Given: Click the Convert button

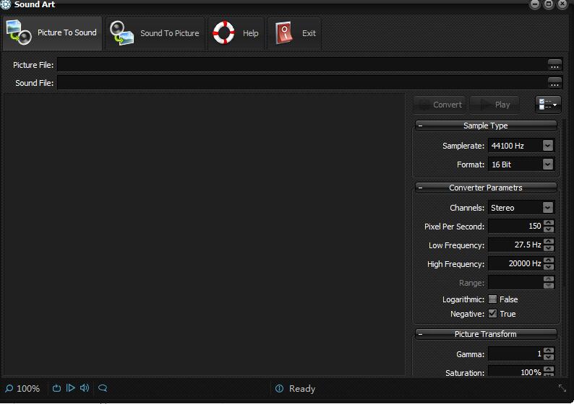Looking at the screenshot, I should [x=440, y=105].
